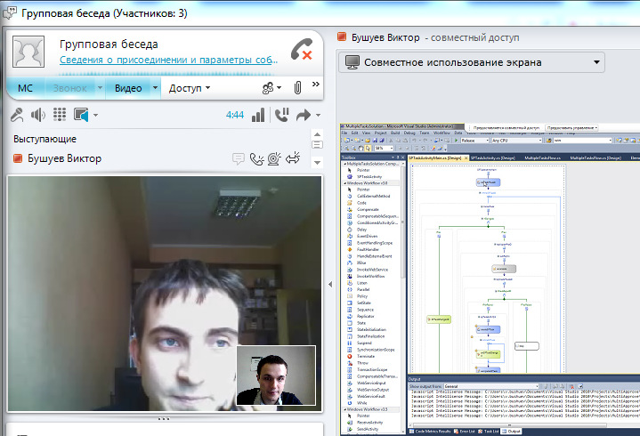Open the Debug menu in shared Visual Studio
Image resolution: width=640 pixels, height=436 pixels.
tap(409, 133)
